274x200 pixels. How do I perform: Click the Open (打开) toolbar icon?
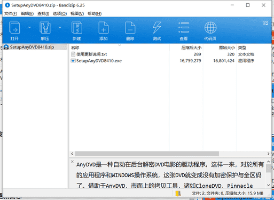coord(14,28)
